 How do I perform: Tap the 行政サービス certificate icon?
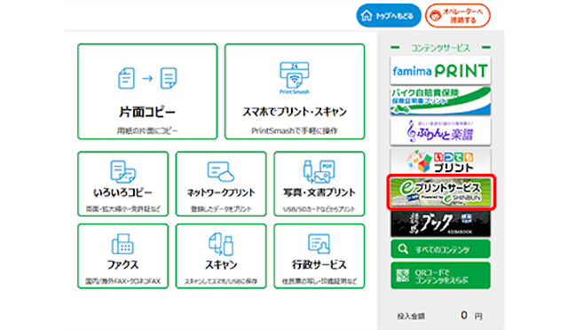319,243
